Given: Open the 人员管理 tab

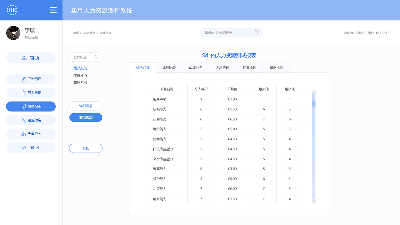Looking at the screenshot, I should 222,67.
